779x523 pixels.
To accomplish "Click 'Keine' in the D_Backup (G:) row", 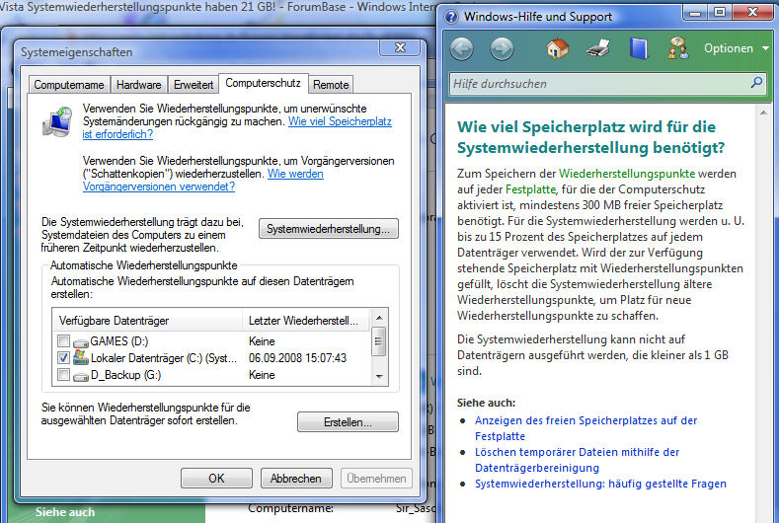I will click(x=262, y=375).
